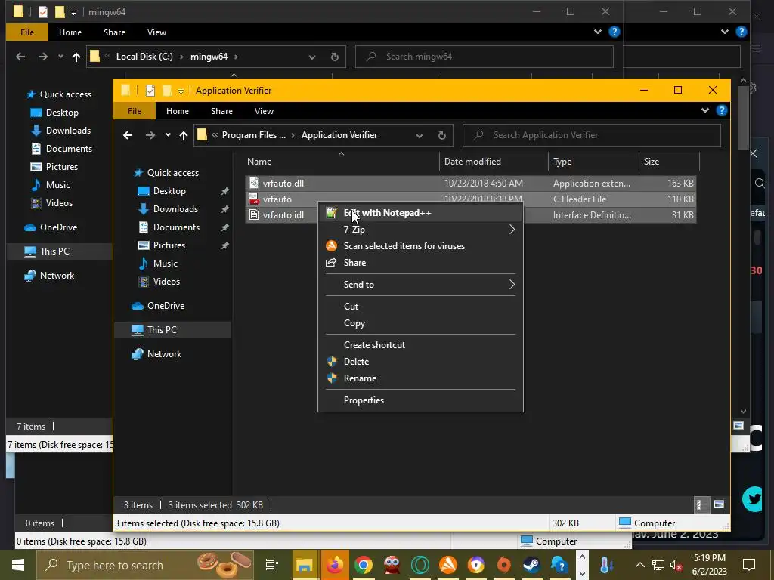This screenshot has width=774, height=580.
Task: Select the vrfauto.idl file
Action: [283, 215]
